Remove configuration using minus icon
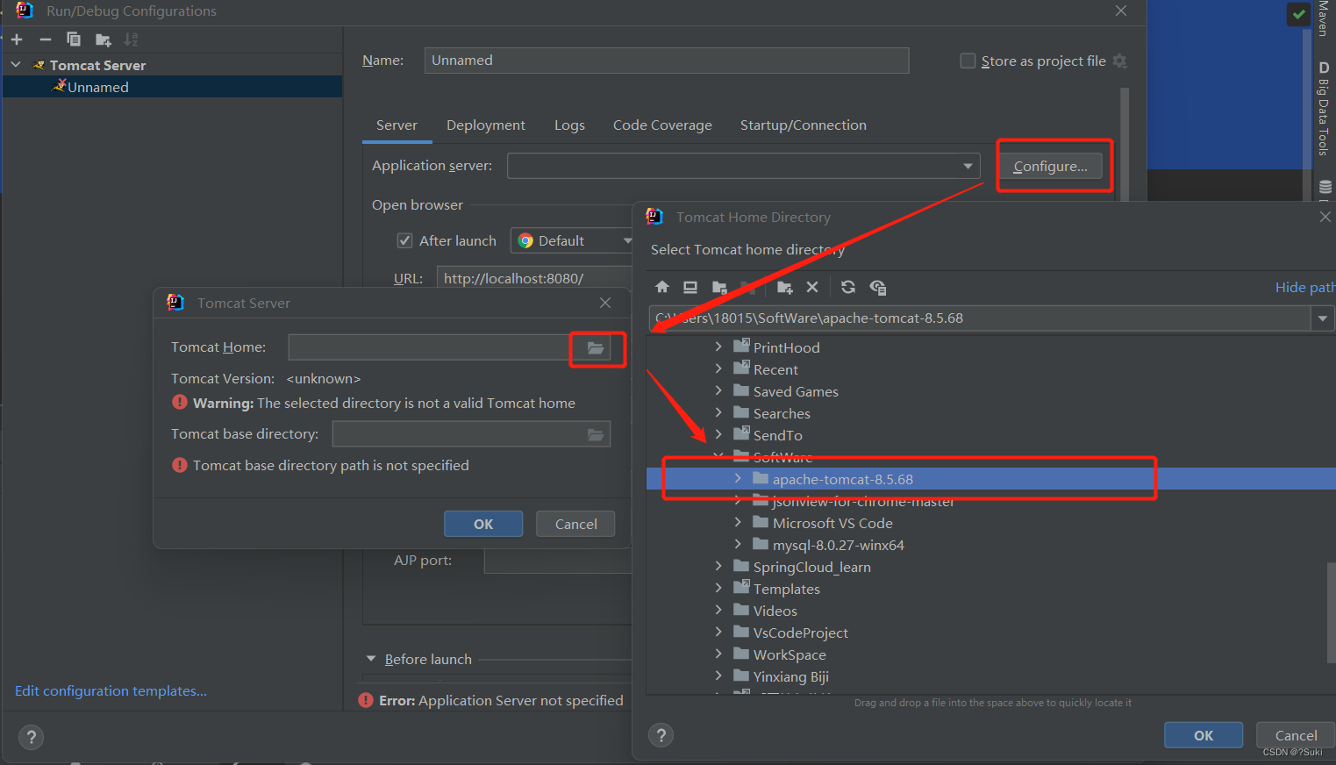The width and height of the screenshot is (1336, 765). pos(46,39)
